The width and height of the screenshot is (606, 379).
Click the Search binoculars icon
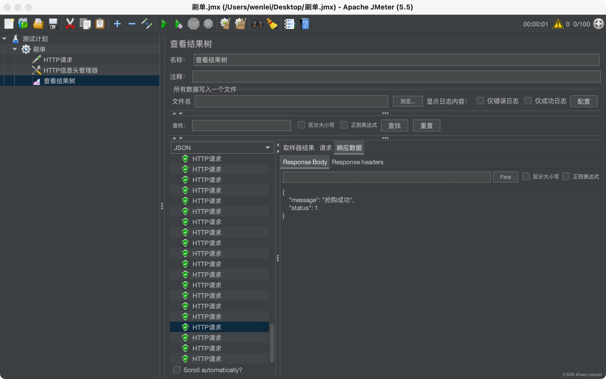[258, 24]
